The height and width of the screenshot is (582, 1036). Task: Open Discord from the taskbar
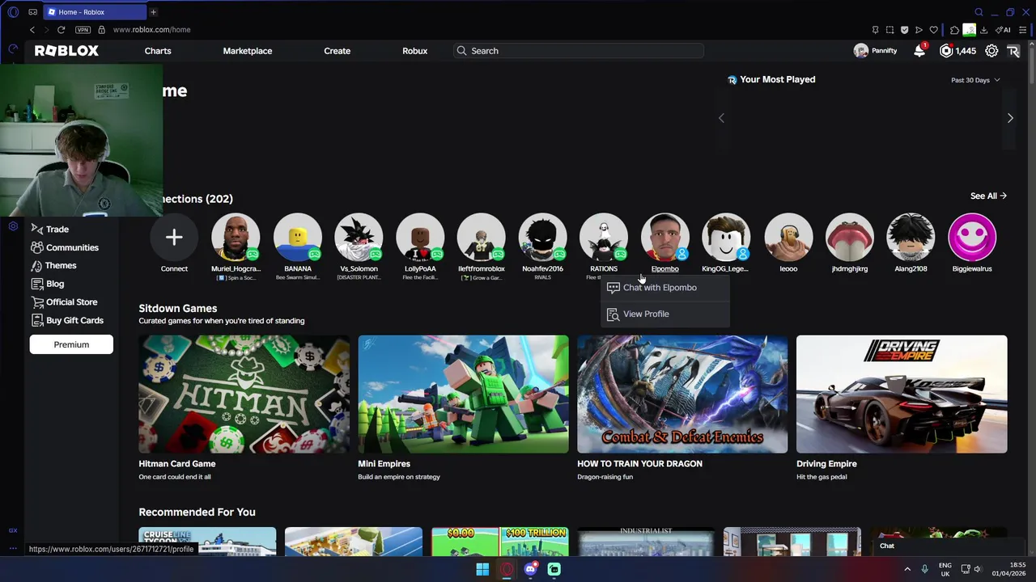point(530,569)
